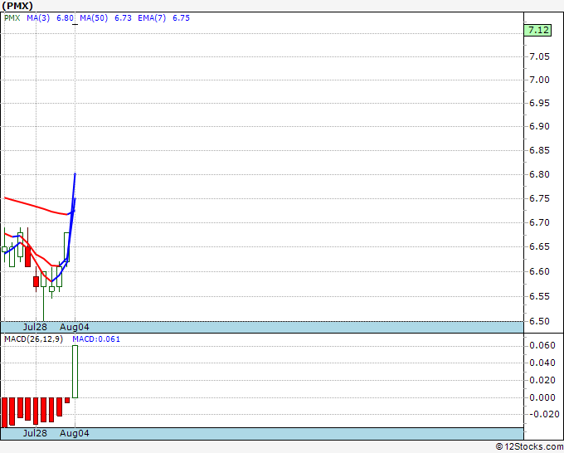Viewport: 564px width, 453px height.
Task: Click the 6.60 price axis label
Action: click(x=540, y=271)
